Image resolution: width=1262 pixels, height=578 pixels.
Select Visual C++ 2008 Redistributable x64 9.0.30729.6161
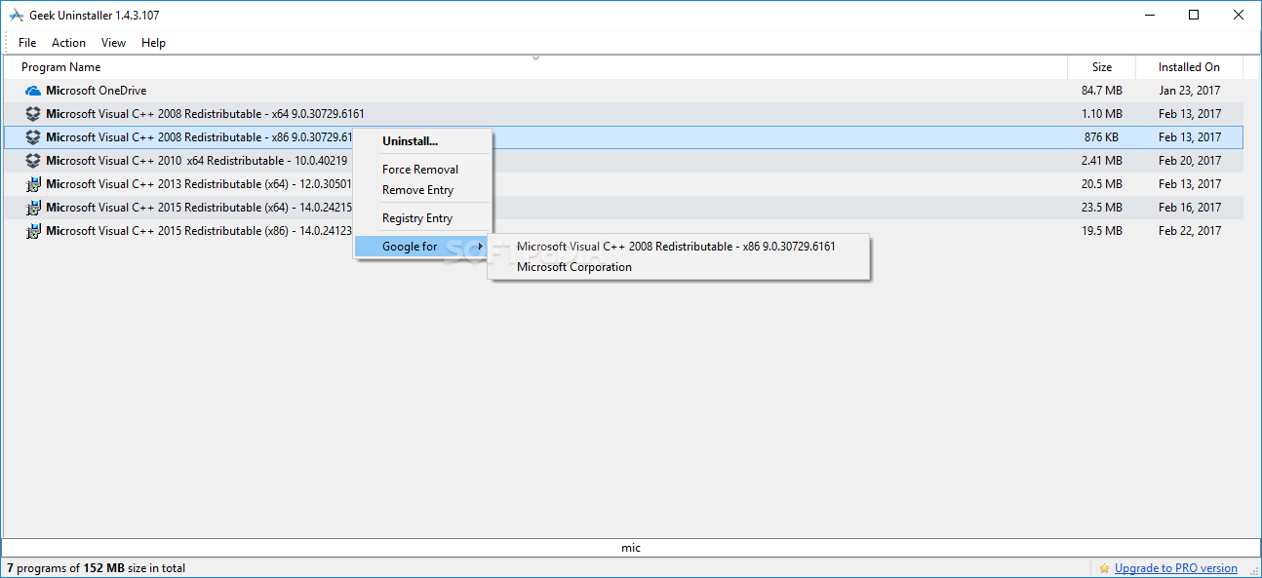(x=622, y=114)
